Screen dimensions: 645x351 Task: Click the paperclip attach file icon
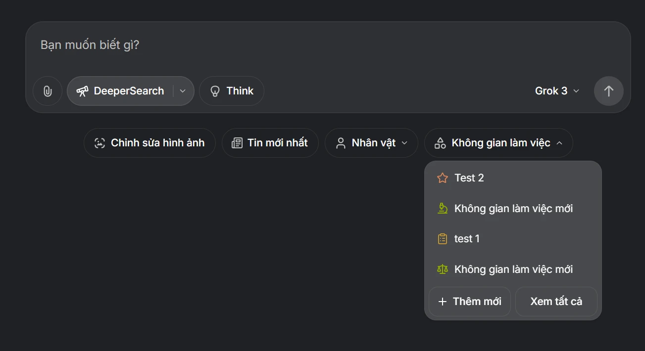(48, 91)
